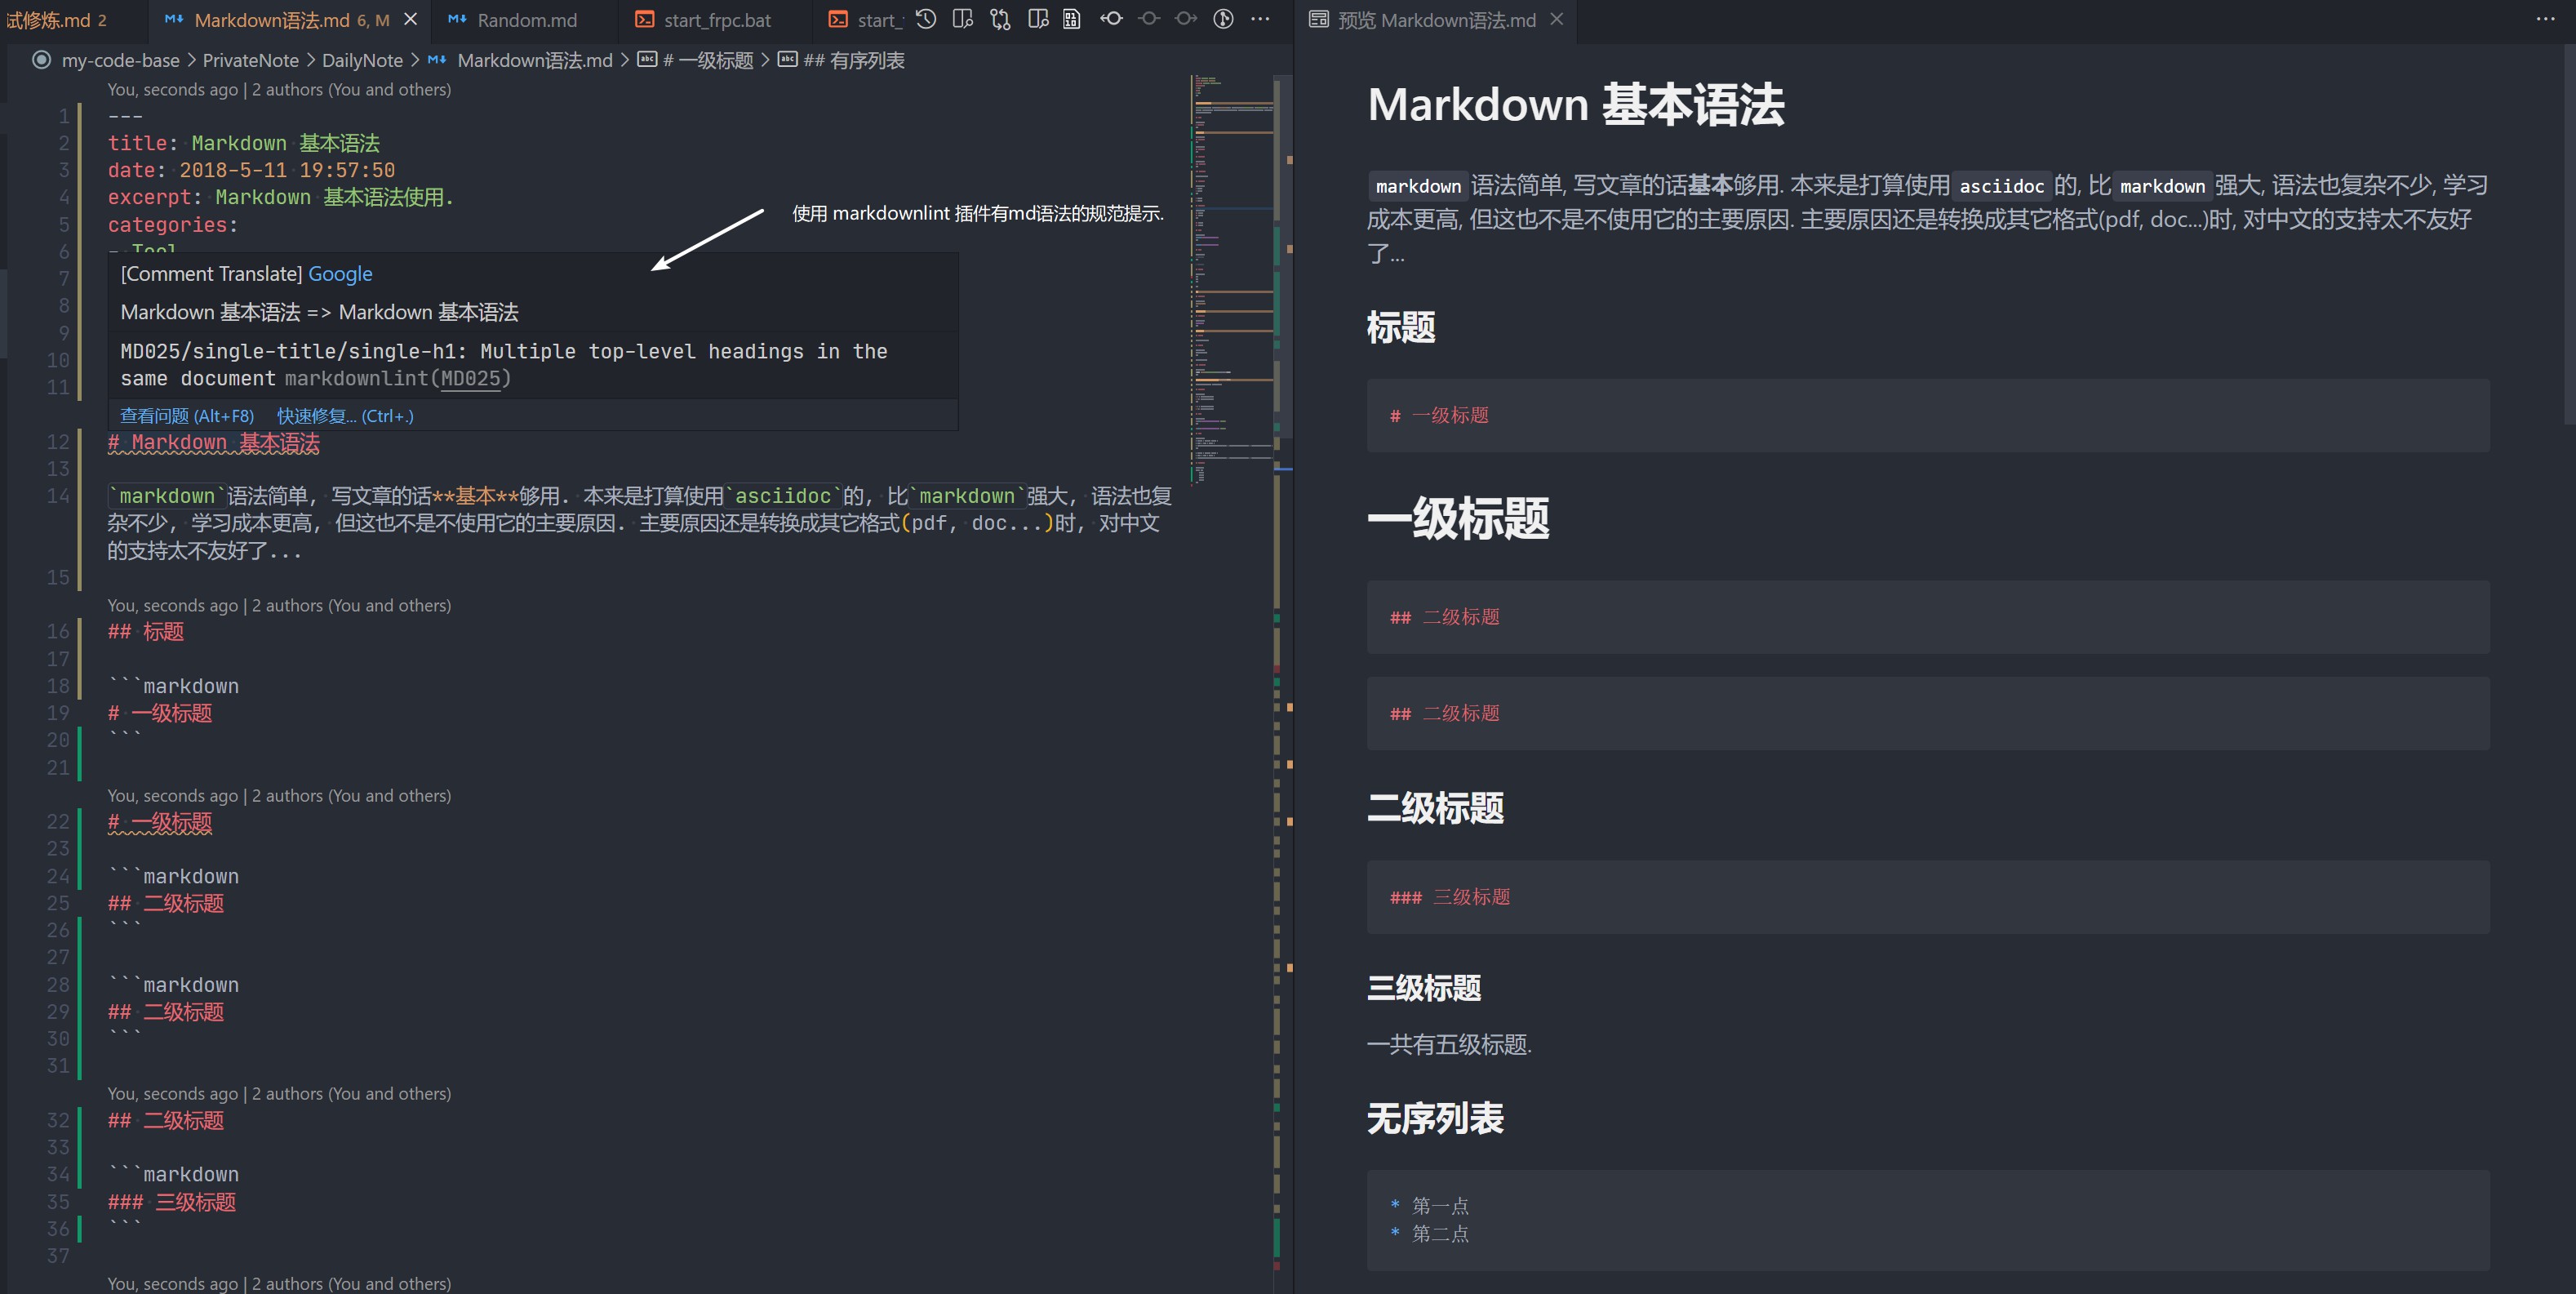
Task: Click '一级标题' heading in preview
Action: 1458,518
